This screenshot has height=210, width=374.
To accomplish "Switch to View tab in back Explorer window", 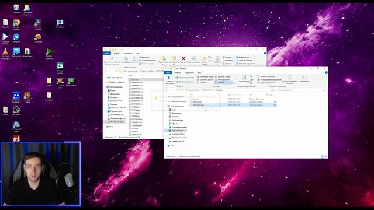I will point(138,53).
